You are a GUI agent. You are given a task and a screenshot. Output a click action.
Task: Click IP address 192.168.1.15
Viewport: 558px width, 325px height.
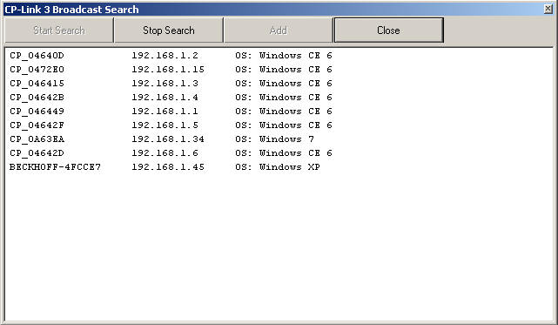coord(168,70)
